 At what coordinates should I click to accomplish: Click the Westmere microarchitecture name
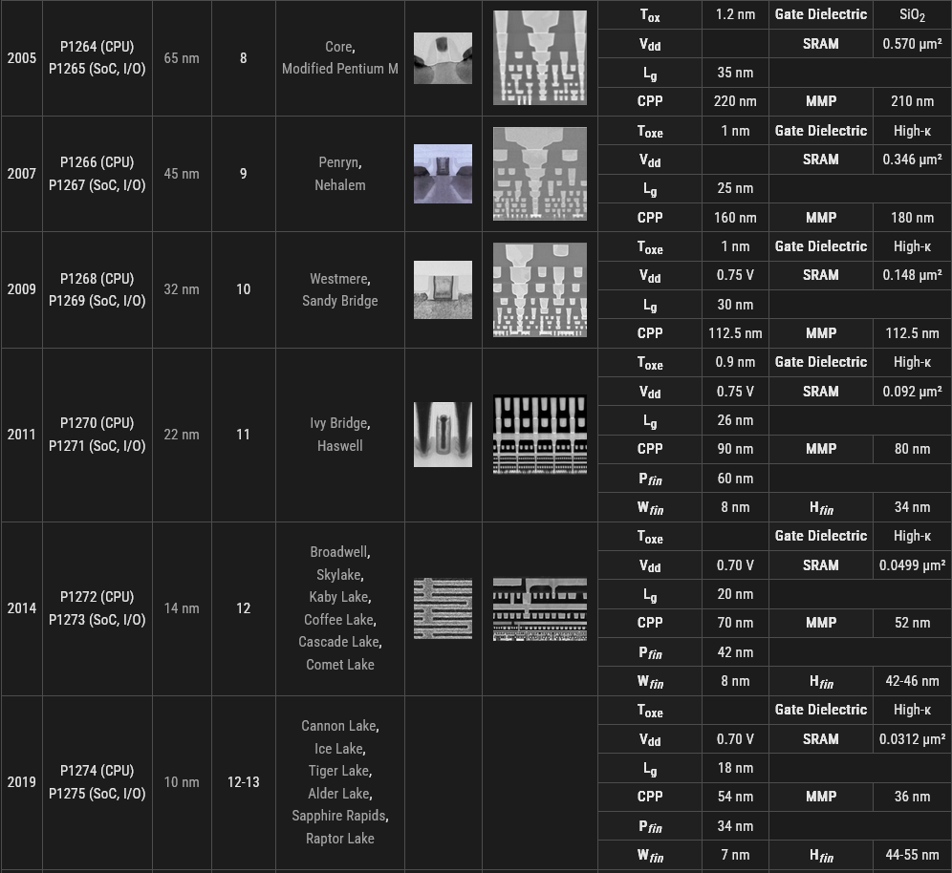[x=339, y=279]
